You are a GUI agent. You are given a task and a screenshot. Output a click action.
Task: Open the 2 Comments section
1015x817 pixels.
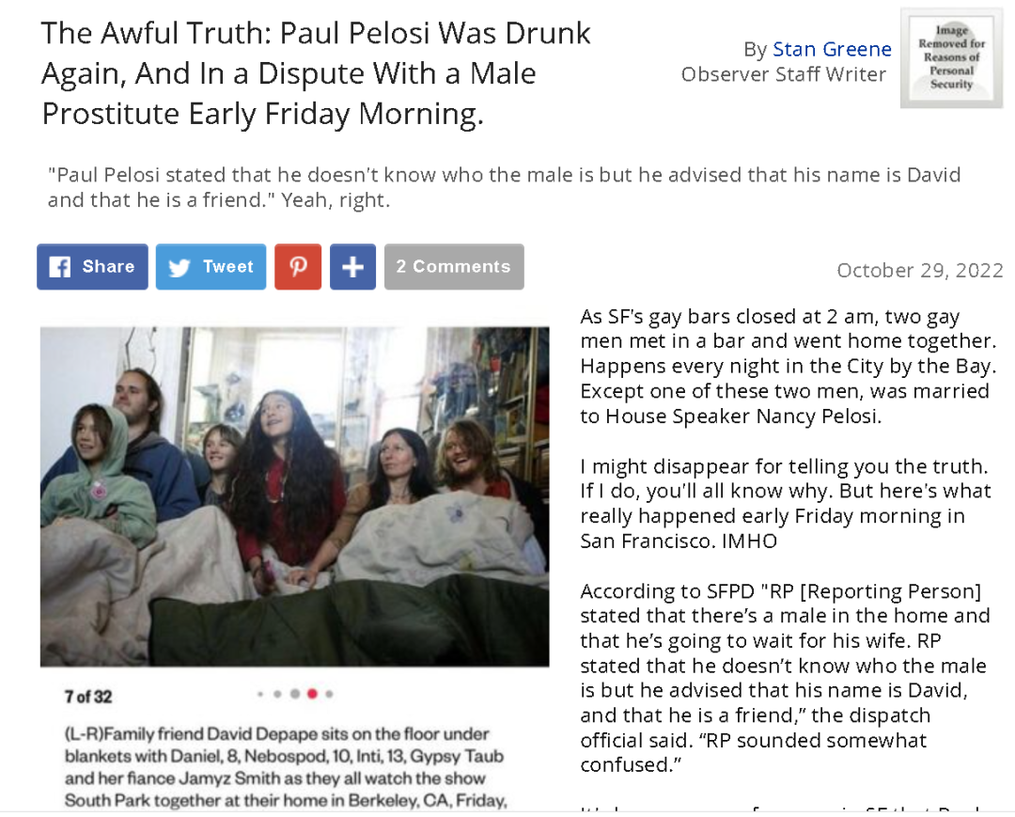[454, 267]
